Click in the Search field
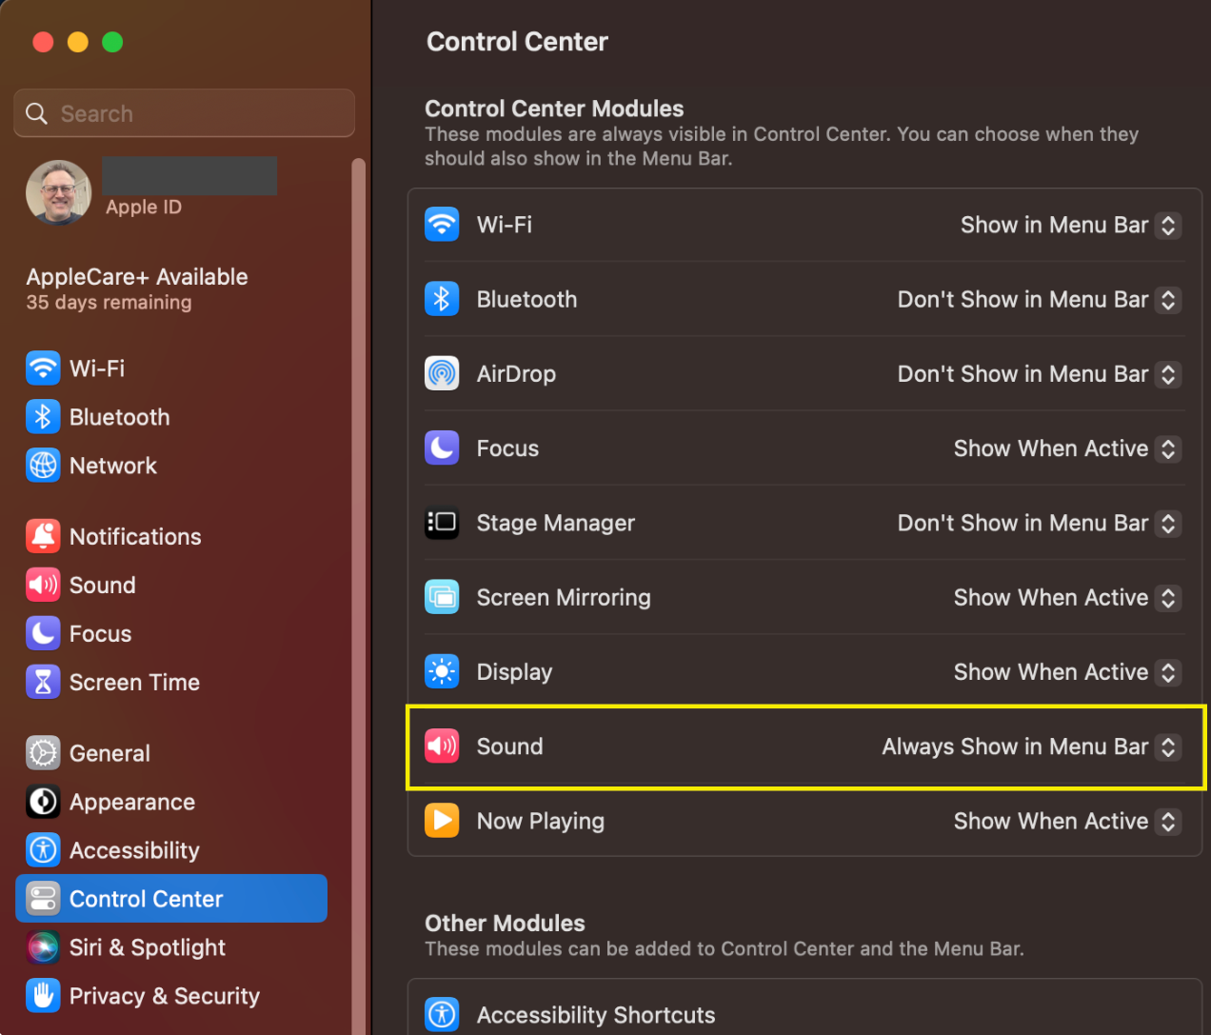 pos(185,113)
